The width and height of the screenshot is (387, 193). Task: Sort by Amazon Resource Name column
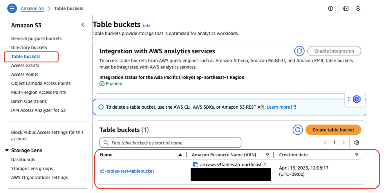(x=267, y=155)
